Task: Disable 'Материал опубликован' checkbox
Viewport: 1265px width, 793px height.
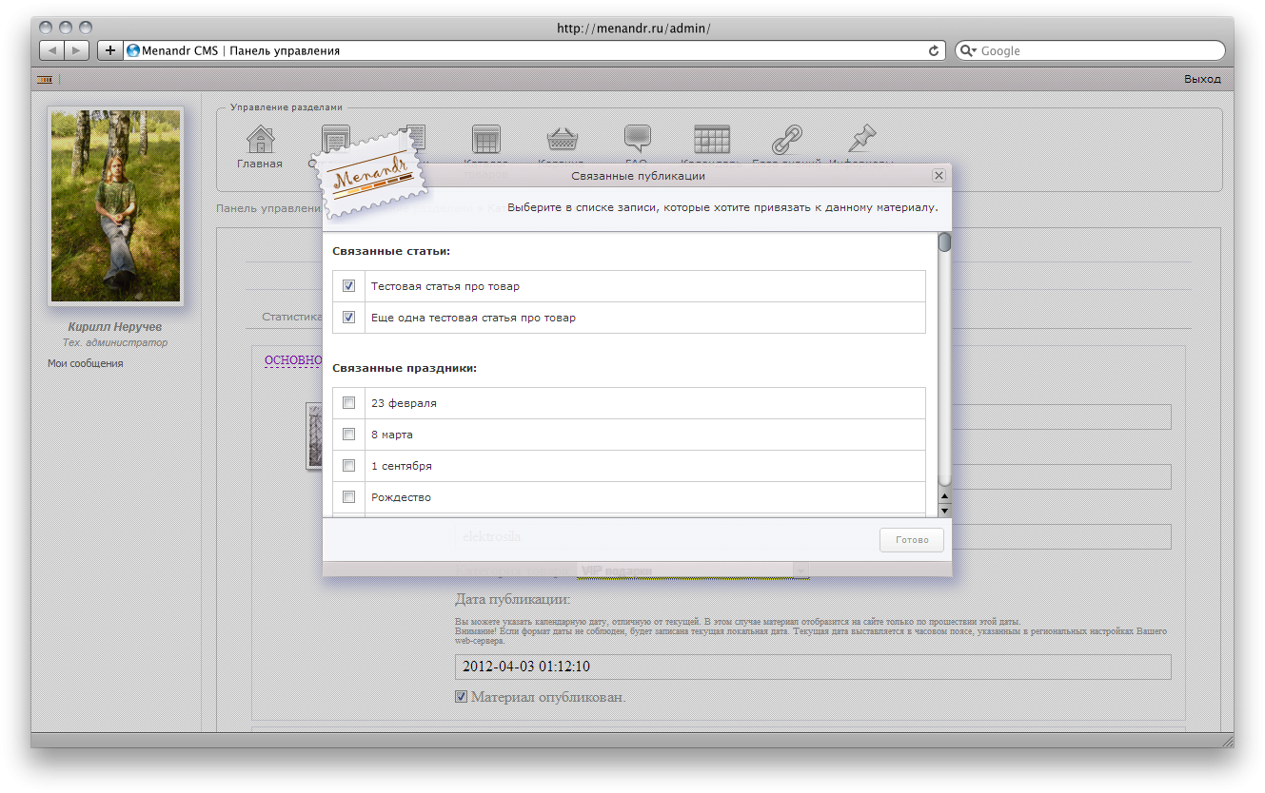Action: click(460, 696)
